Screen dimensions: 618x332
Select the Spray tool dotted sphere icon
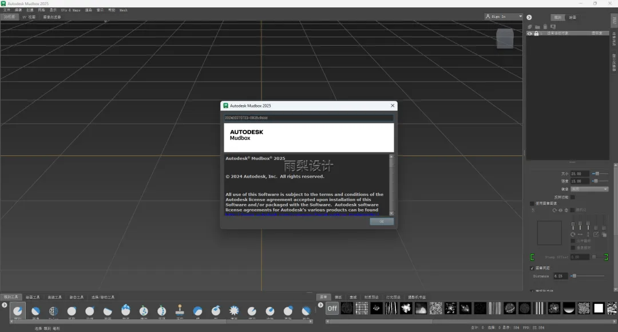(x=144, y=311)
